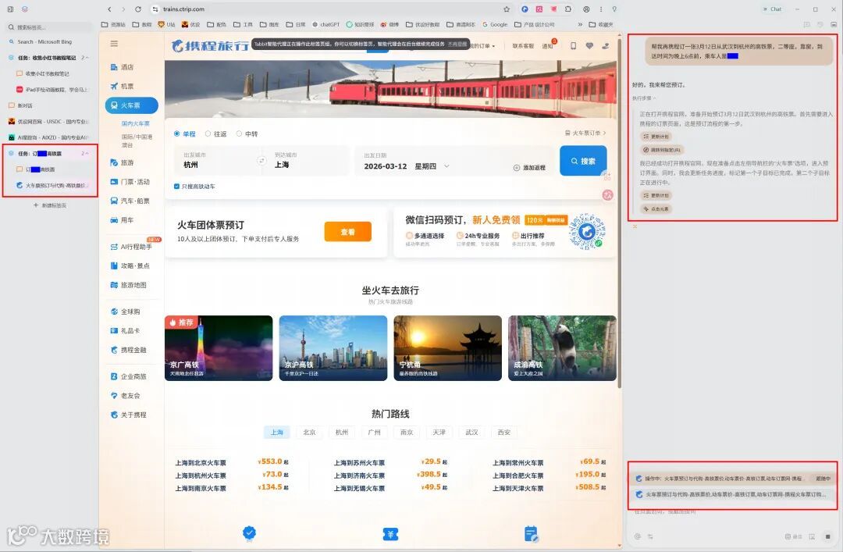The height and width of the screenshot is (552, 843).
Task: Open the 京广高铁 route thumbnail
Action: [x=219, y=348]
